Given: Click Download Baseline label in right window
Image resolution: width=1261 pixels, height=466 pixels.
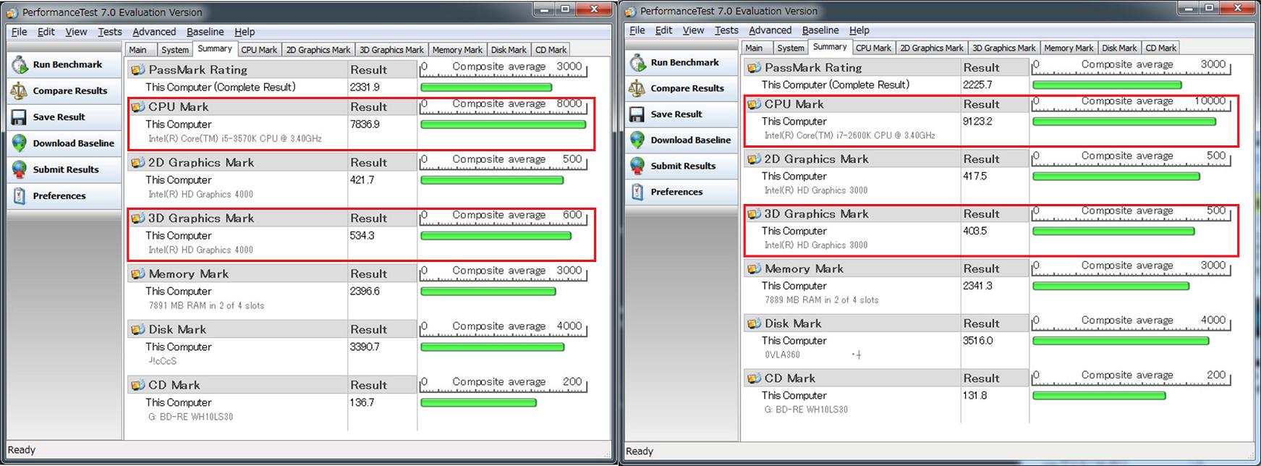Looking at the screenshot, I should pos(690,140).
